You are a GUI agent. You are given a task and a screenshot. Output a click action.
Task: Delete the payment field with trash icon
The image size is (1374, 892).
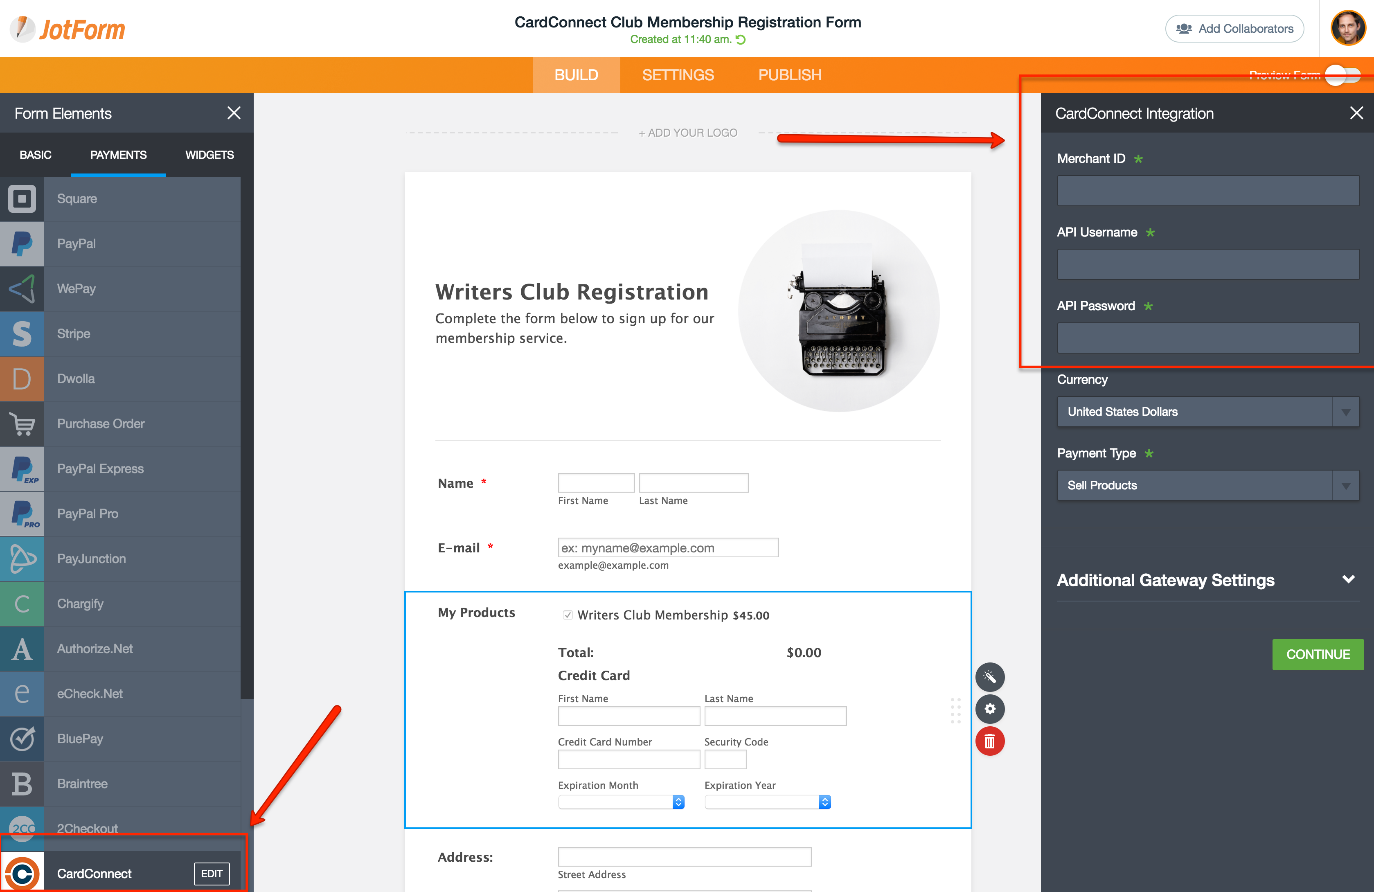tap(989, 741)
